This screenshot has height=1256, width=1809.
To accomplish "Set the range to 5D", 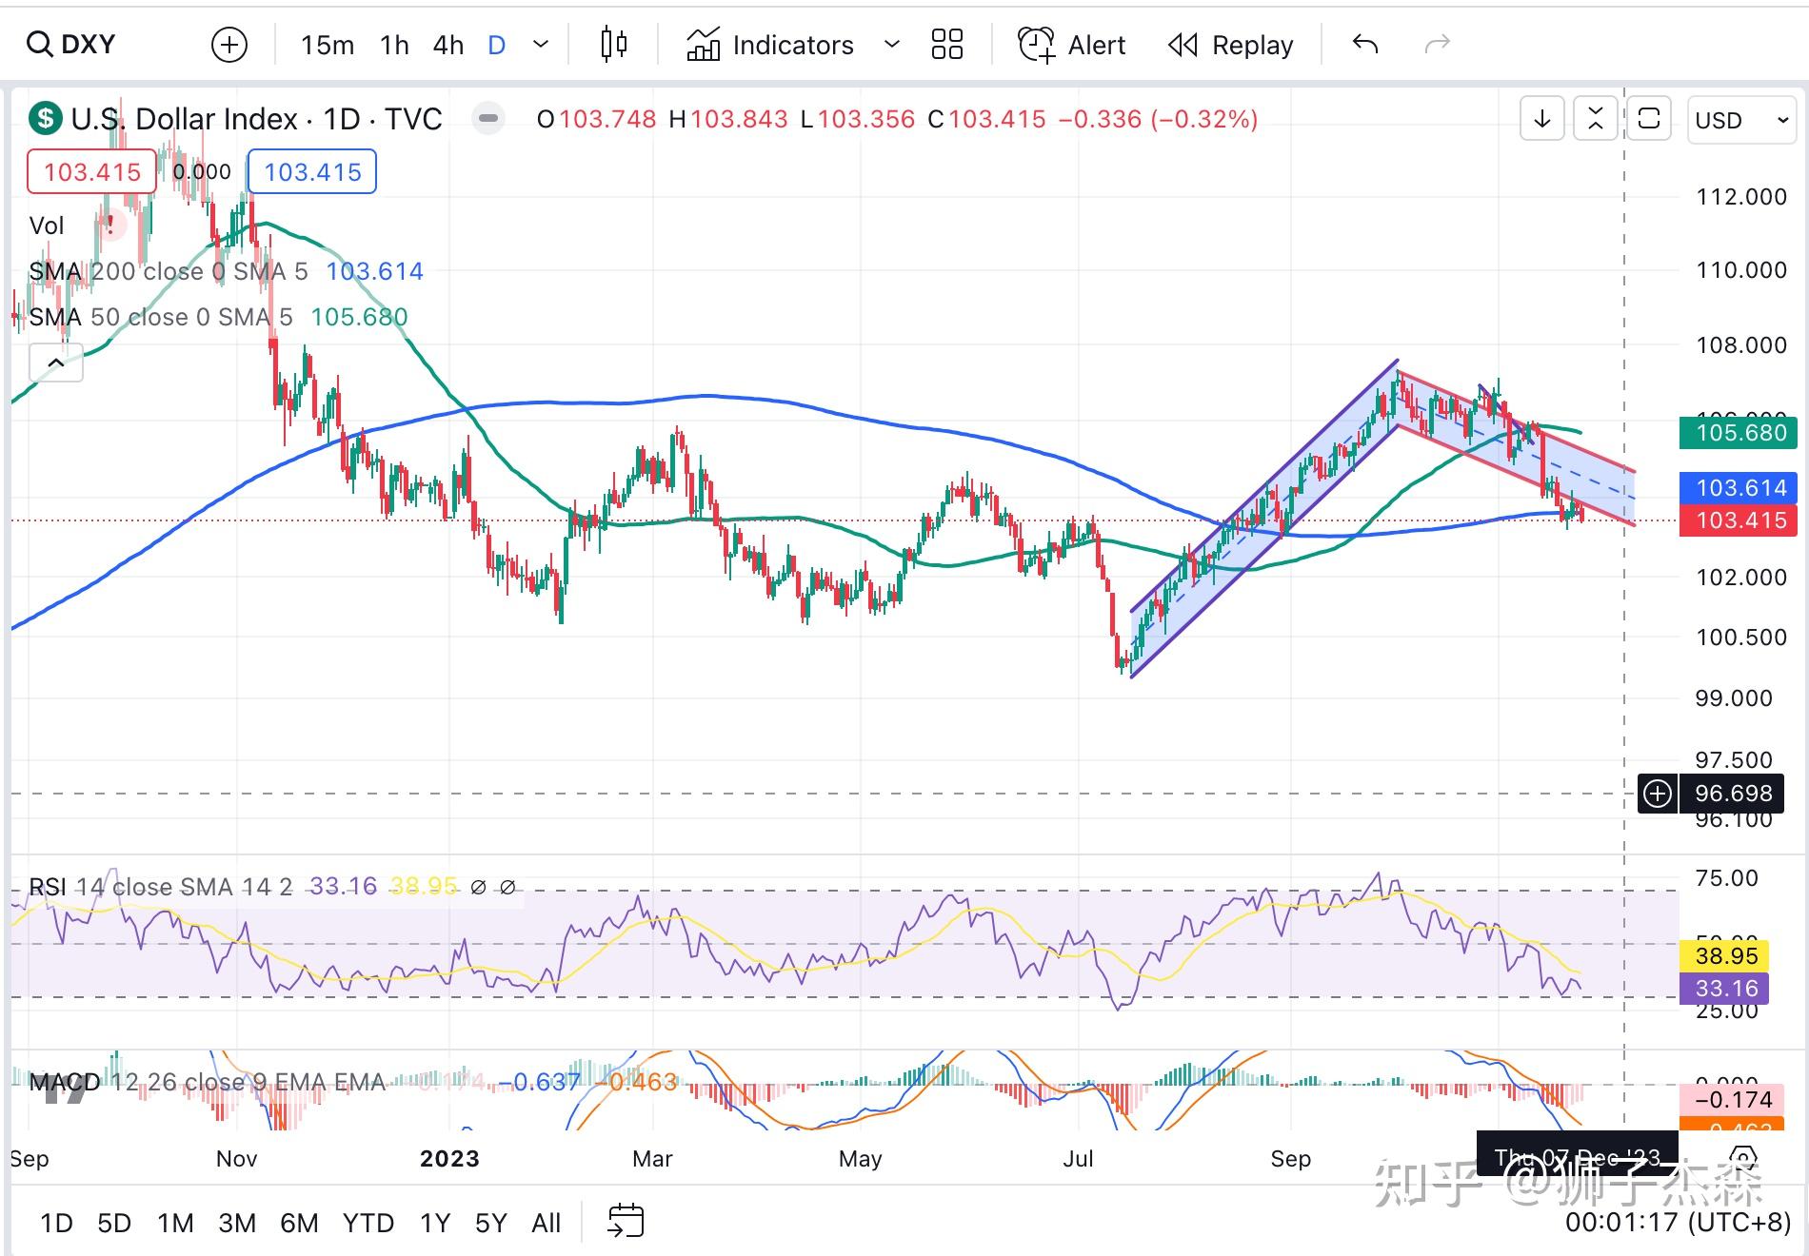I will (x=114, y=1223).
